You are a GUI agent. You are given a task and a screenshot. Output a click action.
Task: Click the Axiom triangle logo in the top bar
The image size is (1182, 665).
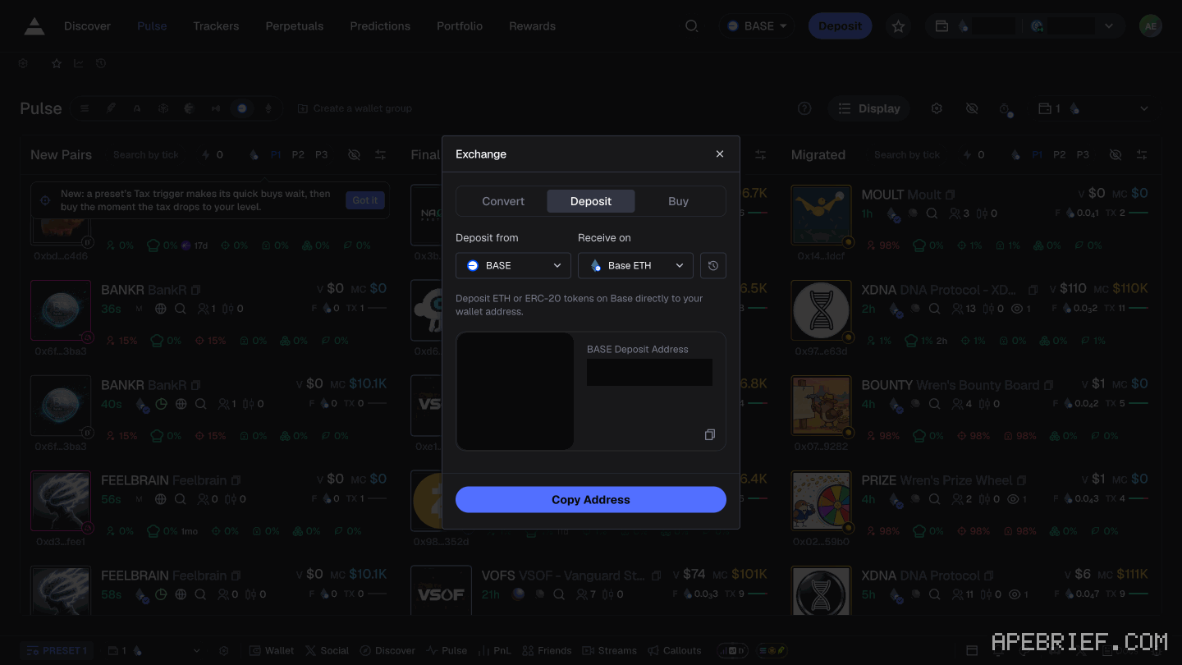[34, 26]
